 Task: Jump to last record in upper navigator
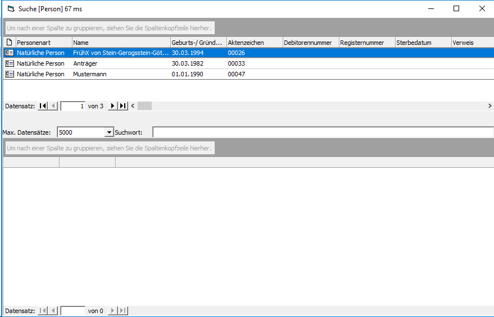point(123,106)
